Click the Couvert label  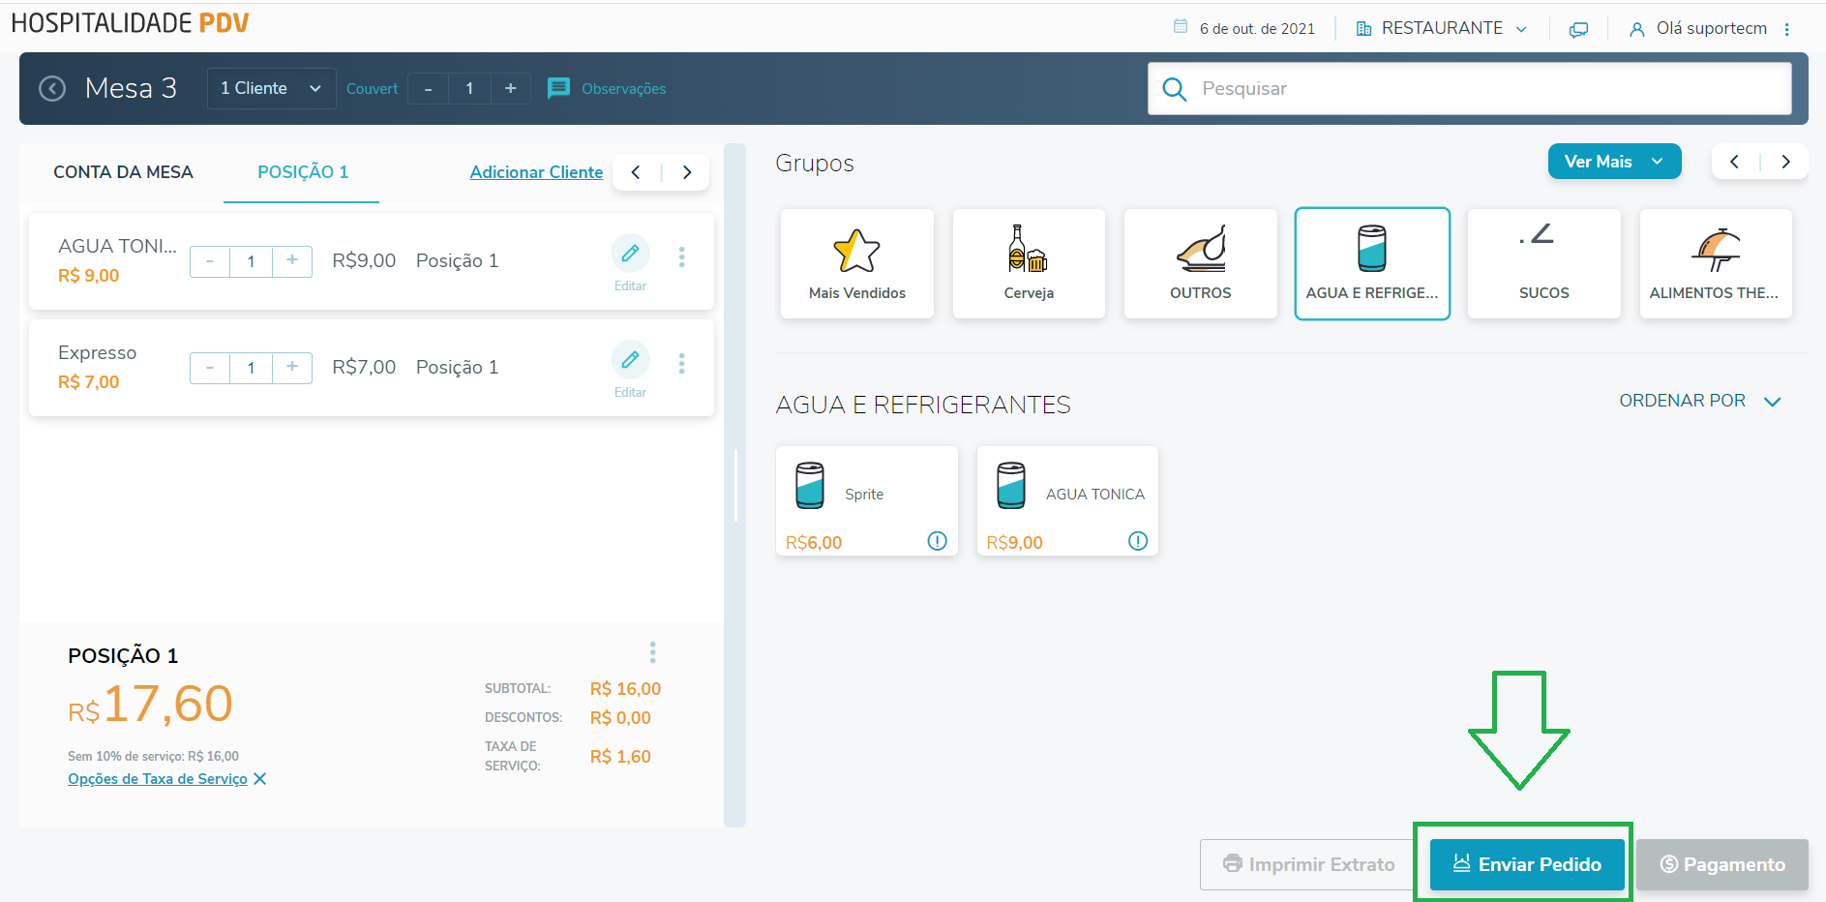pos(373,89)
